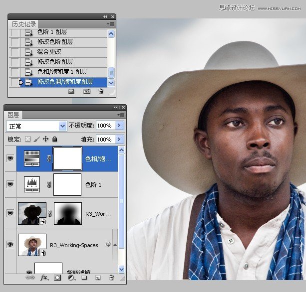
Task: Click lock all padlock icon
Action: pos(55,139)
